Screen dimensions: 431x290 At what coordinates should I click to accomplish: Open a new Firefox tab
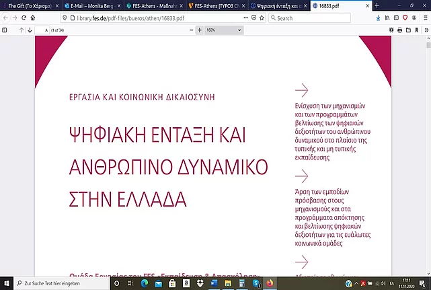(377, 5)
